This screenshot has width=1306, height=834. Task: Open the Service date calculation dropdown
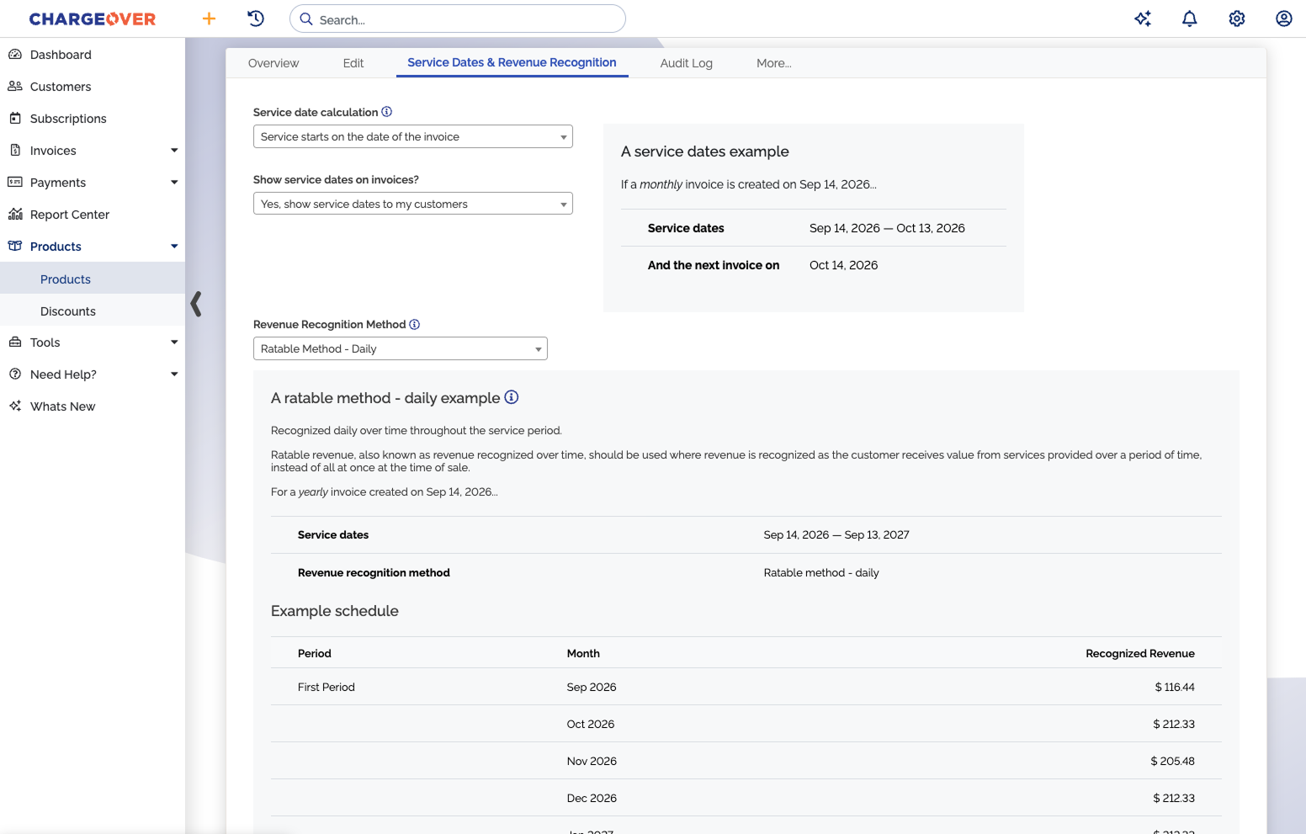pyautogui.click(x=413, y=136)
